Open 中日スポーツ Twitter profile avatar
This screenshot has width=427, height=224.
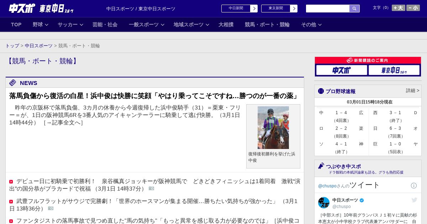coord(324,203)
